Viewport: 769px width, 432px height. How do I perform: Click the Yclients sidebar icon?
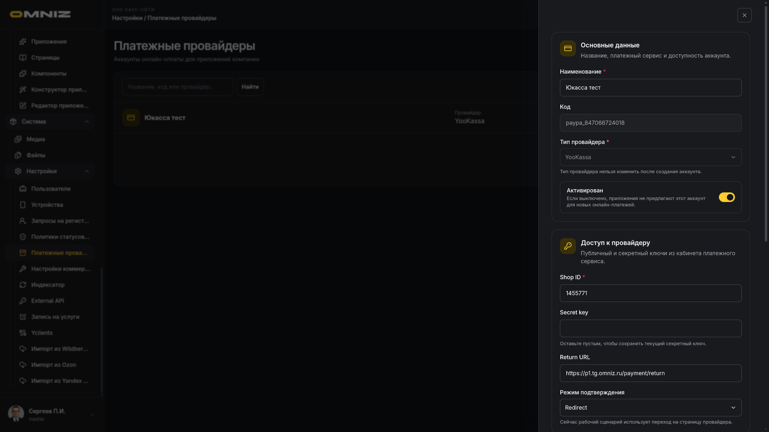point(22,333)
